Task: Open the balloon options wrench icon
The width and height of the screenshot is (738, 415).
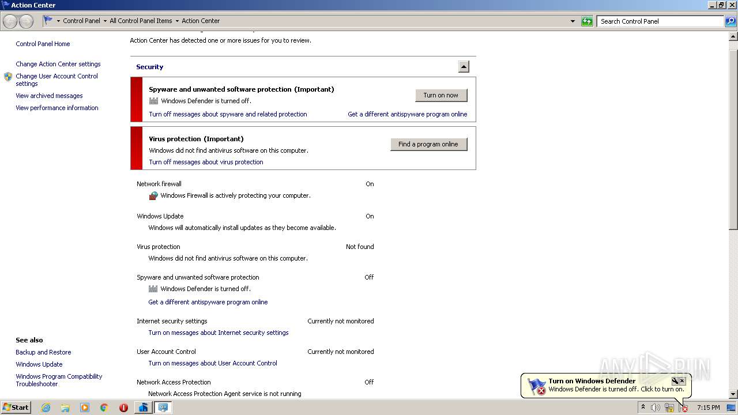Action: [x=675, y=381]
